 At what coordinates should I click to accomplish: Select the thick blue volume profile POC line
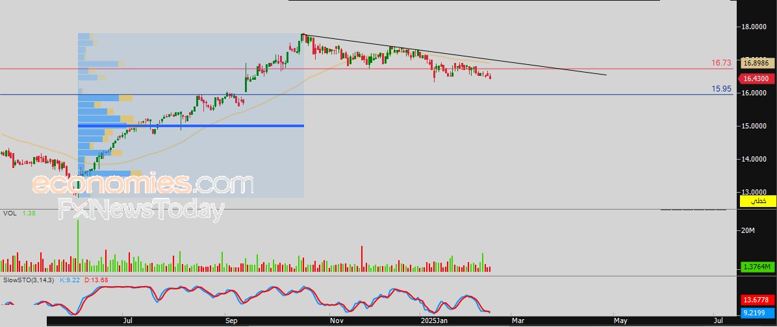(x=191, y=126)
